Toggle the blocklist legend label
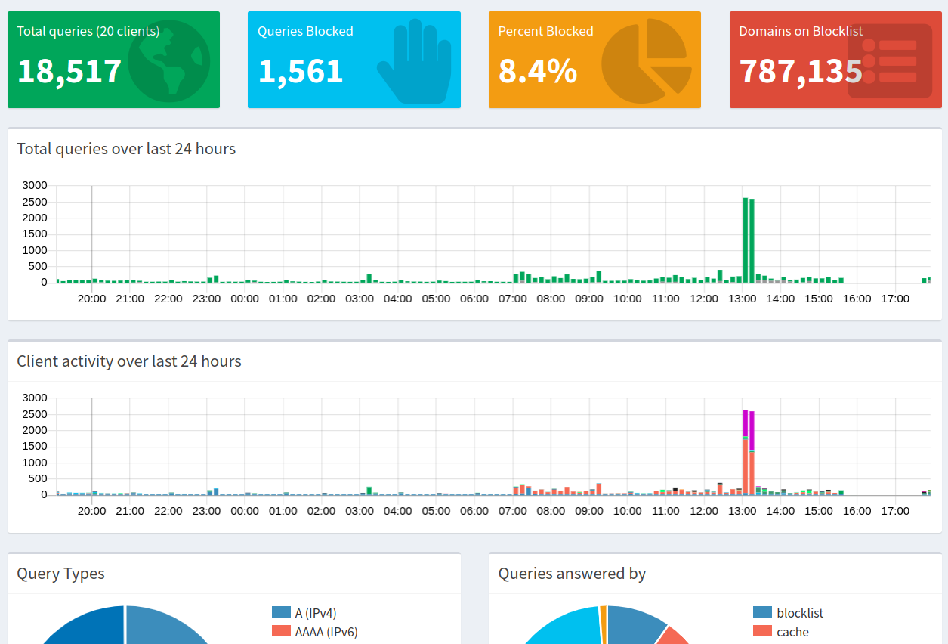The width and height of the screenshot is (948, 644). coord(800,613)
